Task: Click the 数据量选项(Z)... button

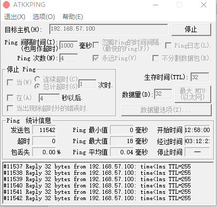Action: click(x=166, y=110)
